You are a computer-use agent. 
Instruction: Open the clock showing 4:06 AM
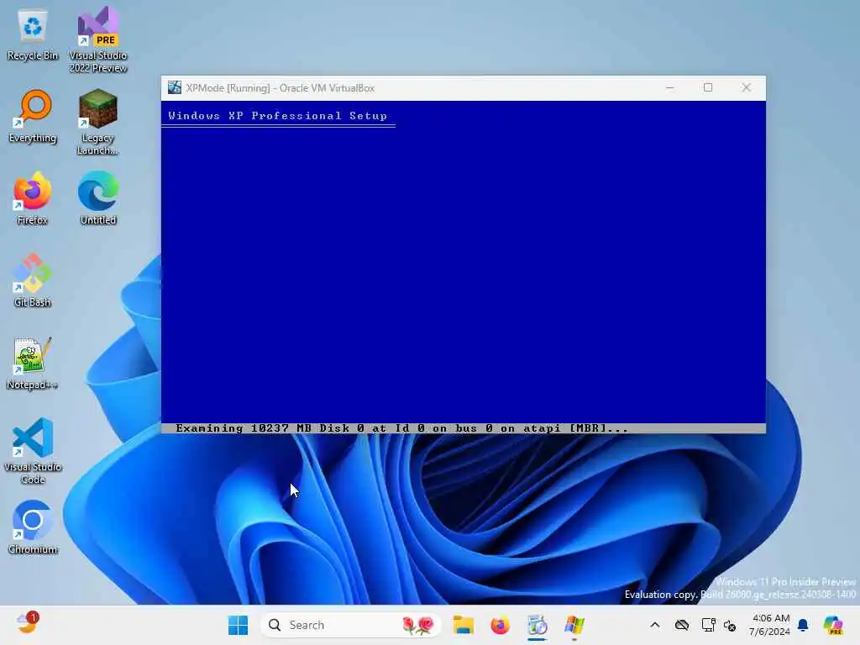coord(770,625)
